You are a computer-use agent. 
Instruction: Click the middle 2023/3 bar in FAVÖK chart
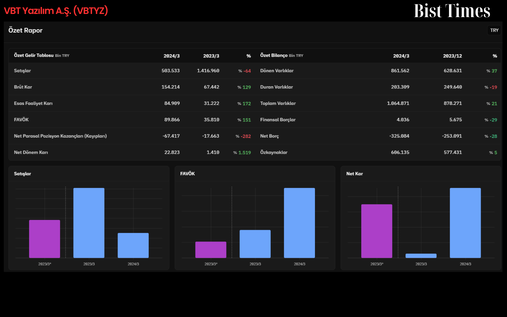pos(255,244)
